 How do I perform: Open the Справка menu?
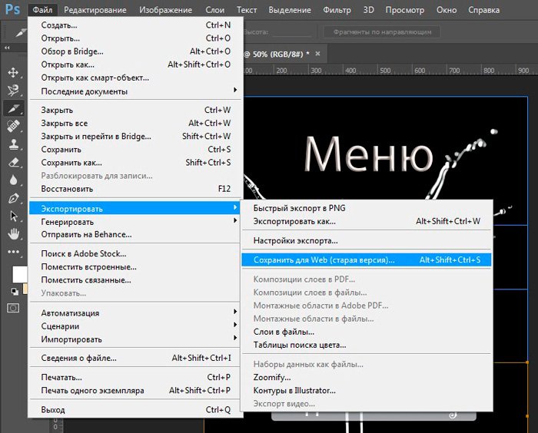[x=483, y=10]
